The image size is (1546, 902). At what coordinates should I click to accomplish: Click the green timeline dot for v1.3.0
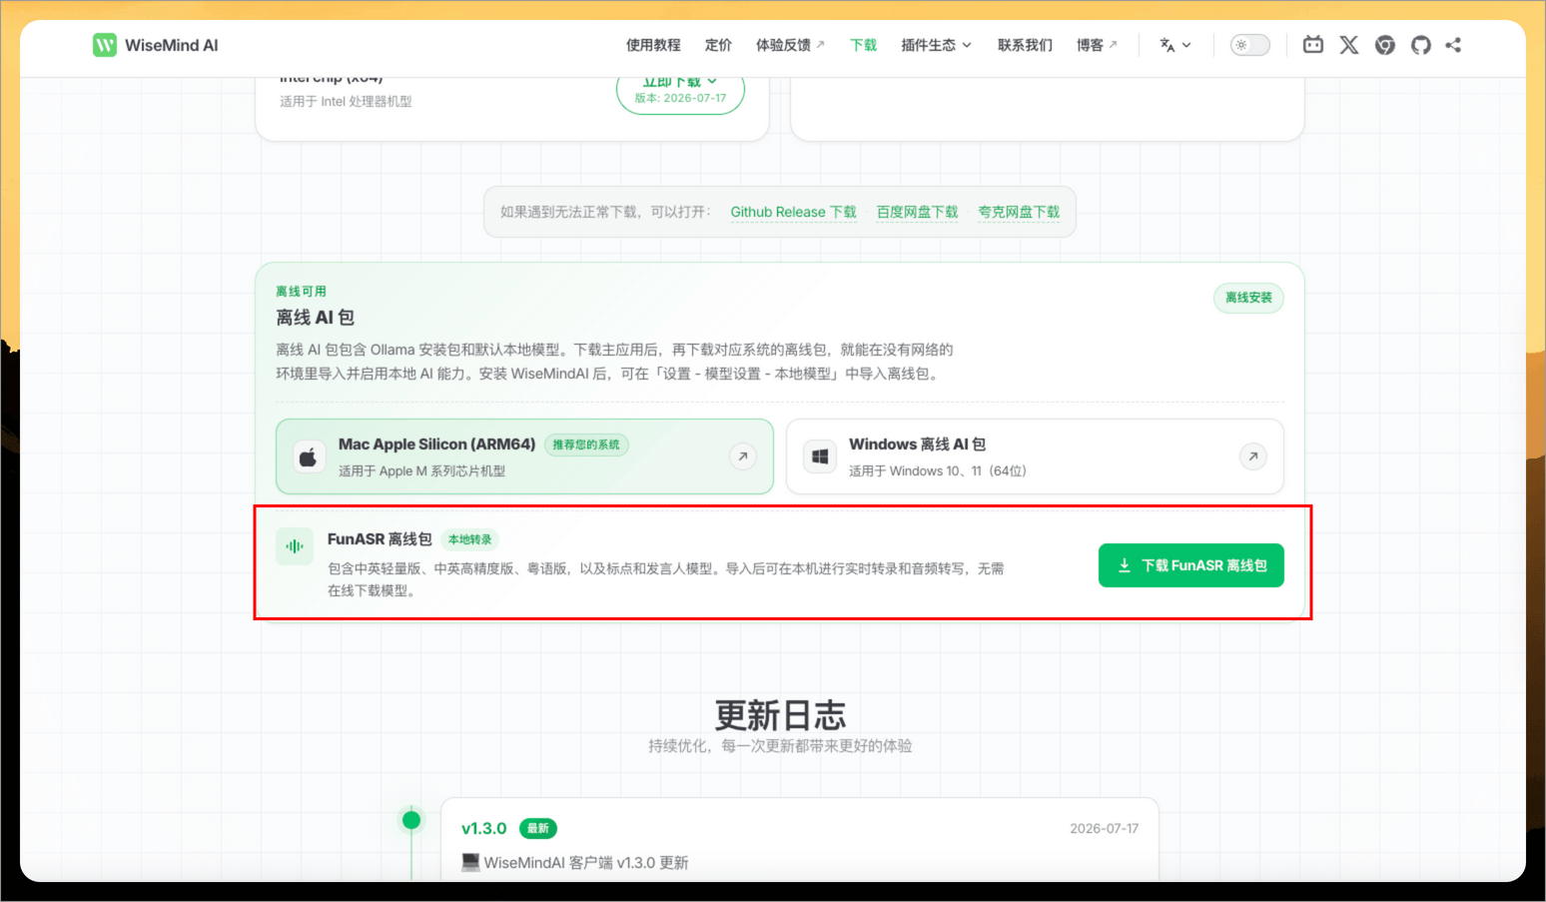coord(411,821)
